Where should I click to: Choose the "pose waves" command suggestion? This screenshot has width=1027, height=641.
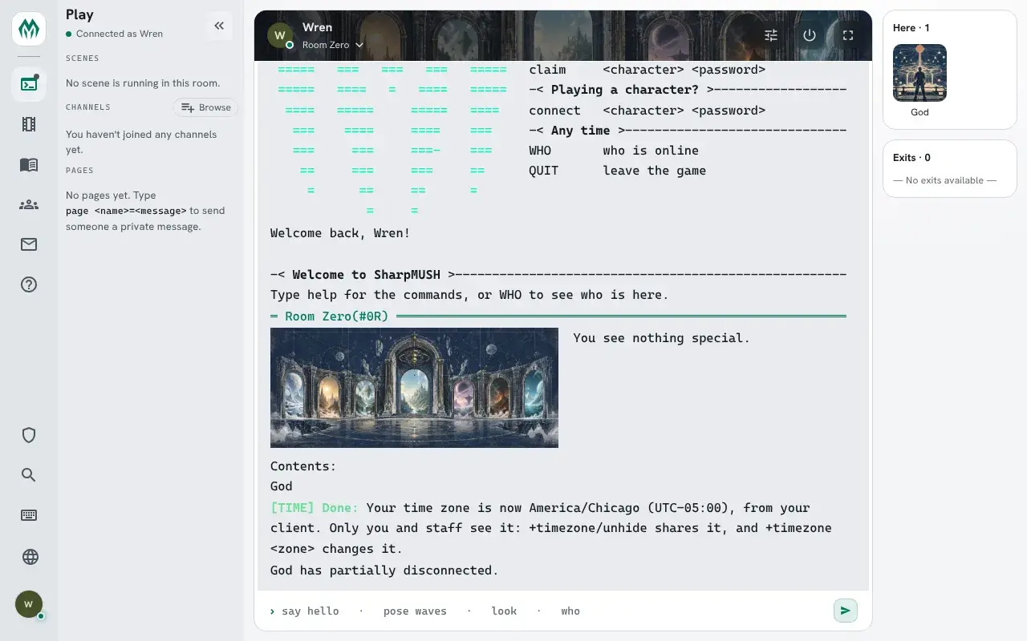(415, 611)
